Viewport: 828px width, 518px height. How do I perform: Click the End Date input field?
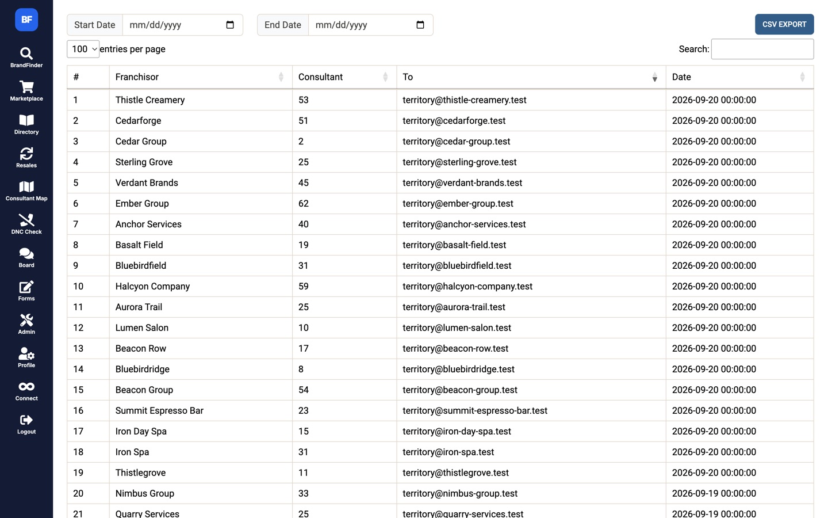coord(371,25)
